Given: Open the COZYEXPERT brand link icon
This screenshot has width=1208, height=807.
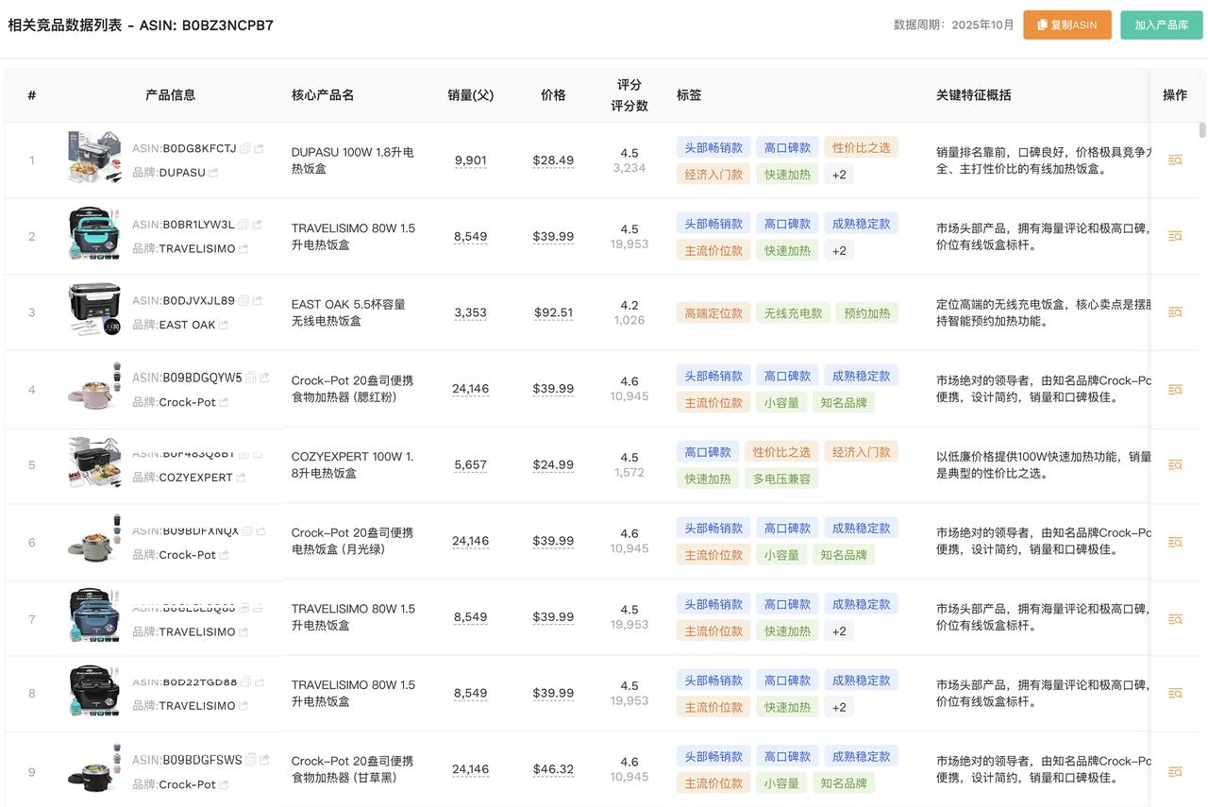Looking at the screenshot, I should click(x=241, y=478).
